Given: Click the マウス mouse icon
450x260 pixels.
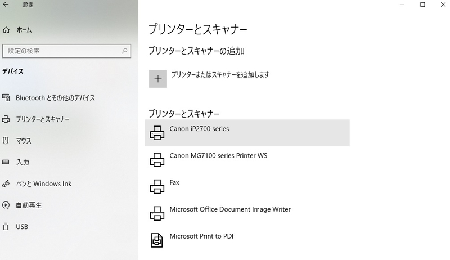Looking at the screenshot, I should (6, 140).
